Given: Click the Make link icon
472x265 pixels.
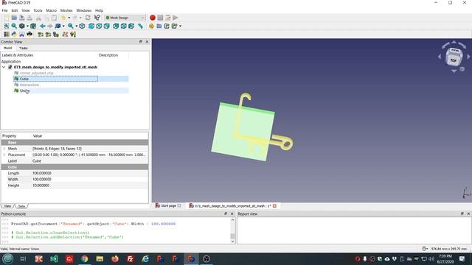Looking at the screenshot, I should (x=167, y=26).
